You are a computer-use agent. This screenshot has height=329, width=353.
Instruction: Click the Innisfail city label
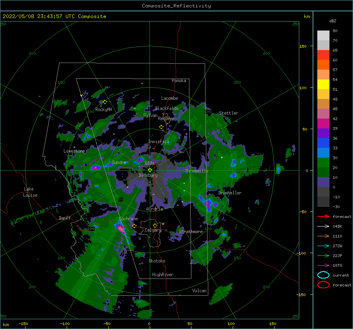pos(158,142)
